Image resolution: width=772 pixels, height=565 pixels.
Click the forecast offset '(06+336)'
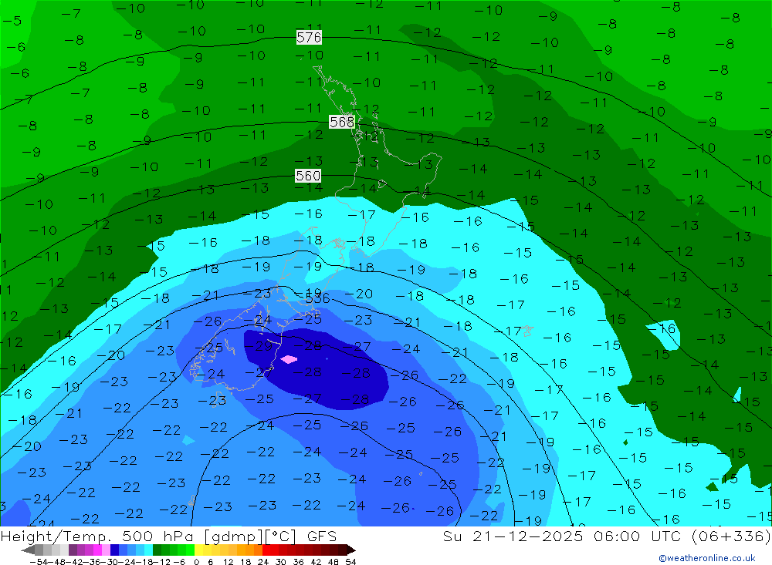731,536
